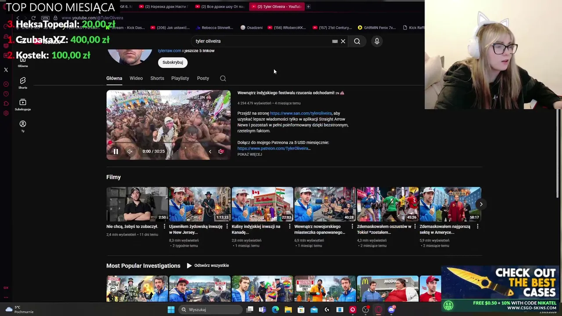Search within channel using the magnifier beside Posty
Image resolution: width=562 pixels, height=316 pixels.
(223, 79)
